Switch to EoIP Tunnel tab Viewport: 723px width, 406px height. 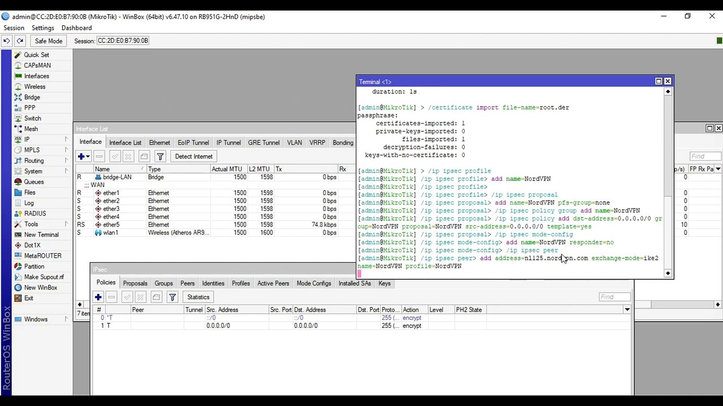pyautogui.click(x=193, y=143)
